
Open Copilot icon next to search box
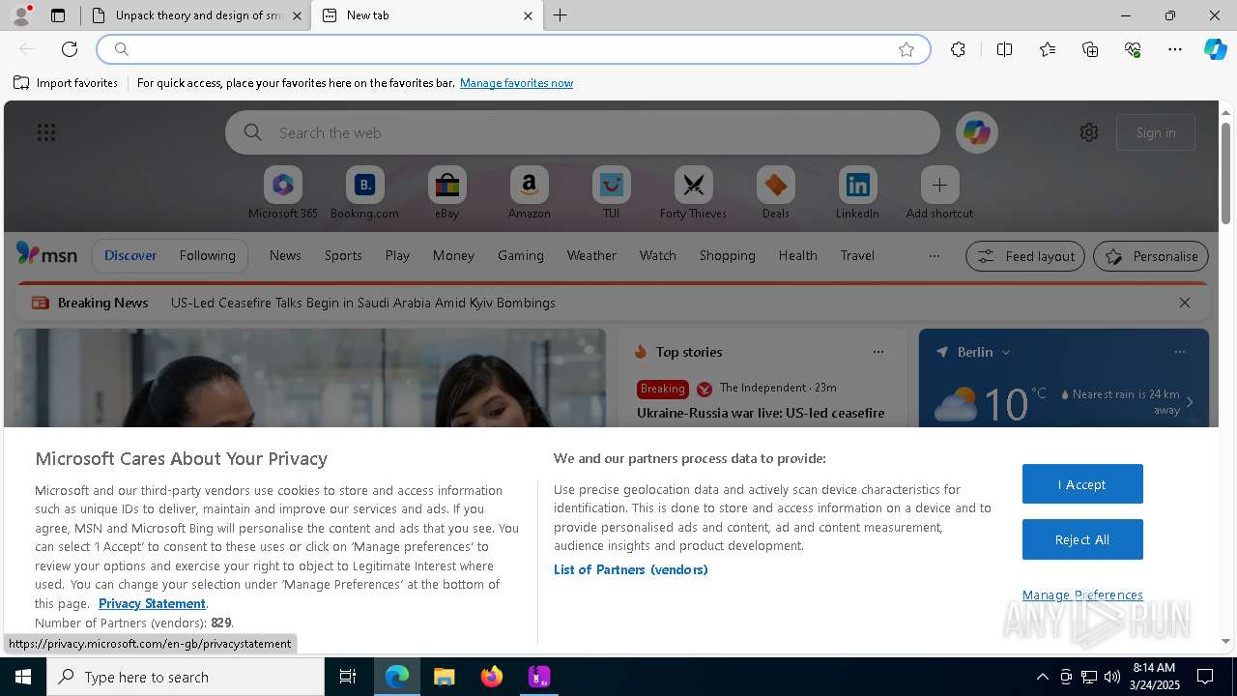pos(976,132)
